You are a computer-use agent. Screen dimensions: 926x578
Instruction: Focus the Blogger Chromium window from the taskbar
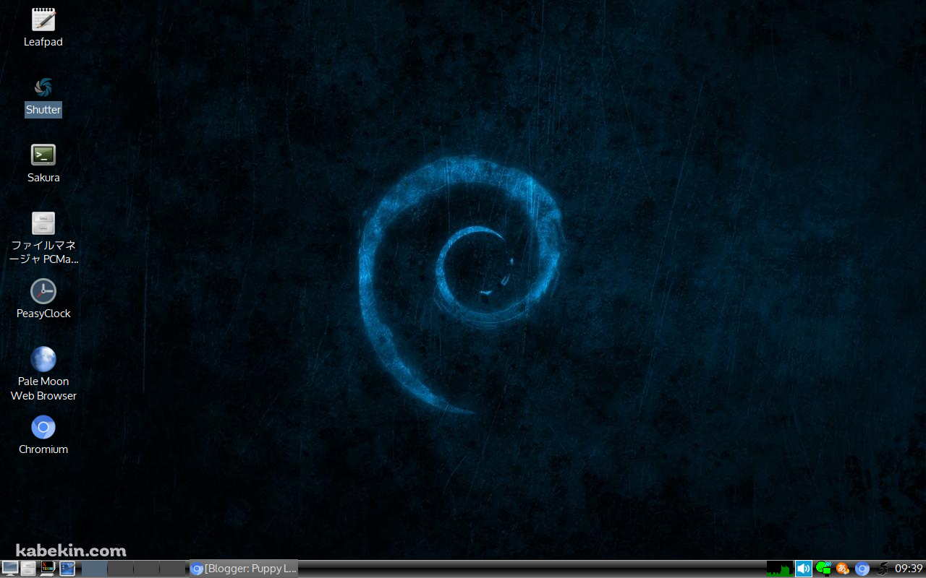click(x=242, y=569)
